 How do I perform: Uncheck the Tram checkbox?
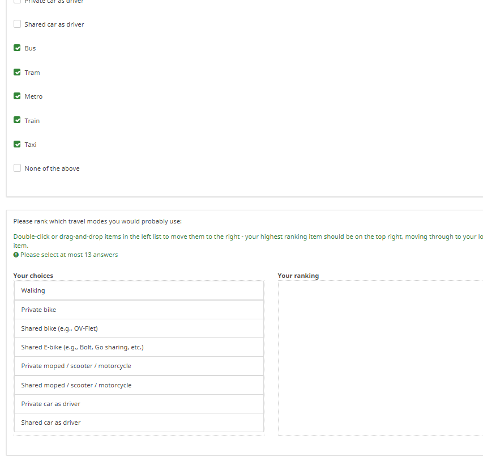point(18,73)
